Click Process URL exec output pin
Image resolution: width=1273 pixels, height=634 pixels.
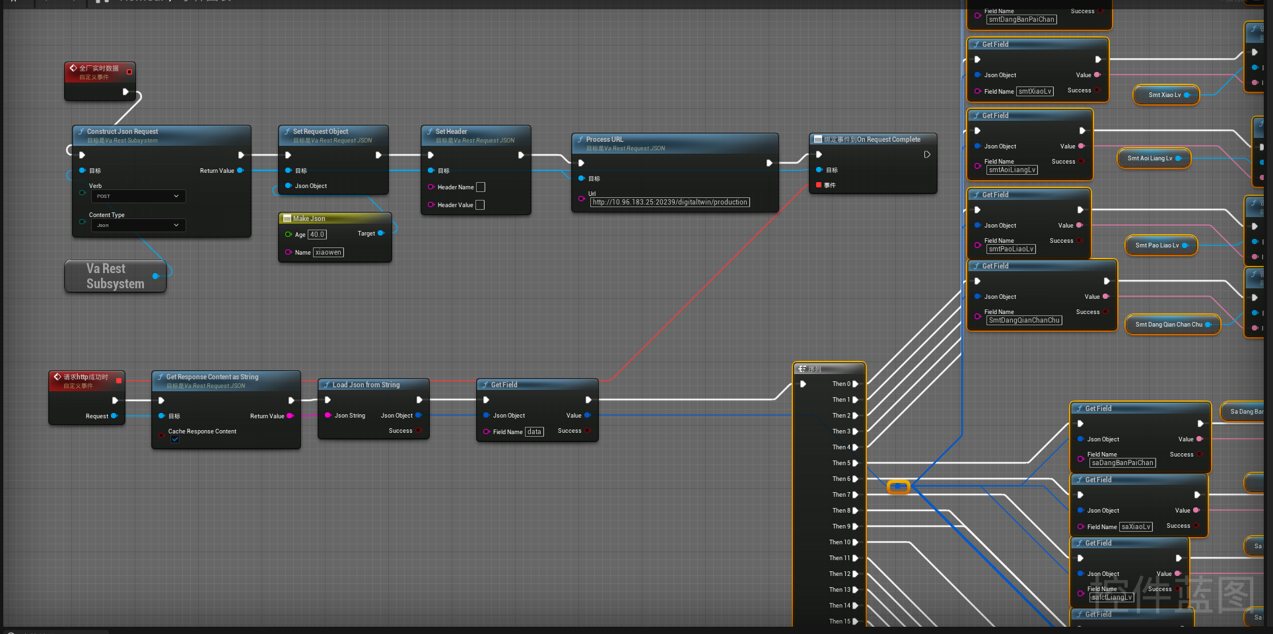(x=769, y=163)
